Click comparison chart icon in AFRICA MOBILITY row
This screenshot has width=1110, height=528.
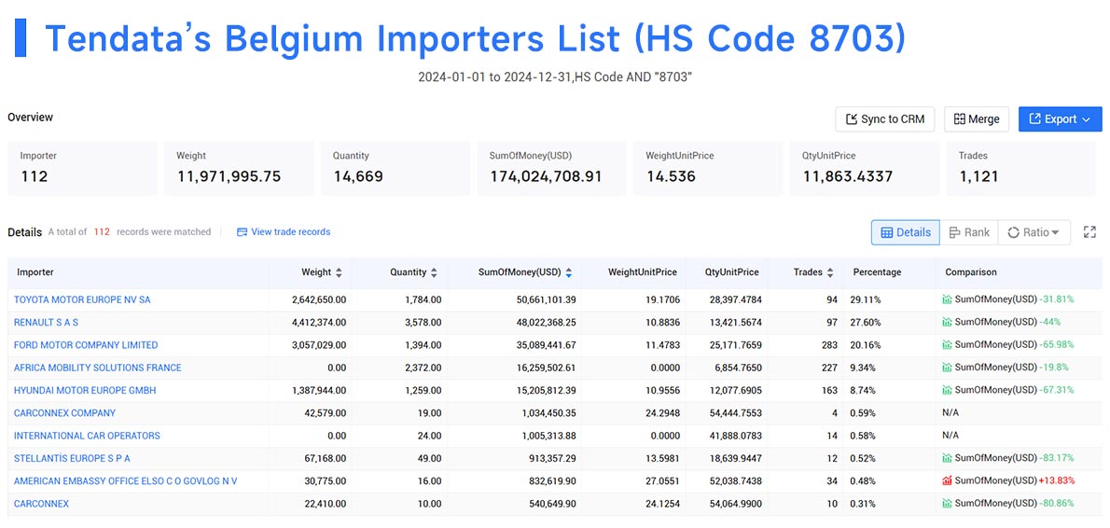947,368
